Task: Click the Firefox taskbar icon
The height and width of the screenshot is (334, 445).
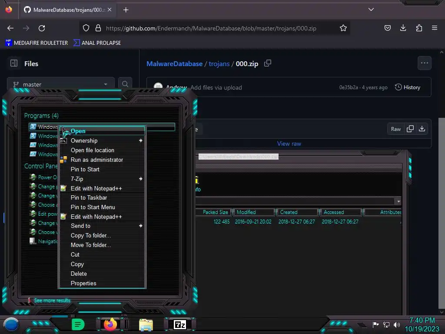Action: [x=110, y=324]
